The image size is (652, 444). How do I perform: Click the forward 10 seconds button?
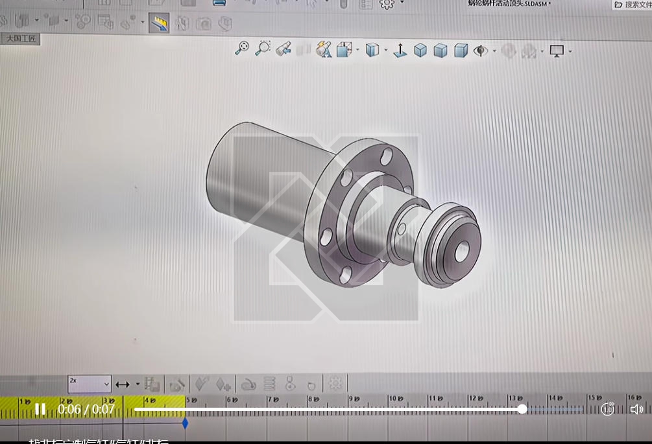pos(607,409)
